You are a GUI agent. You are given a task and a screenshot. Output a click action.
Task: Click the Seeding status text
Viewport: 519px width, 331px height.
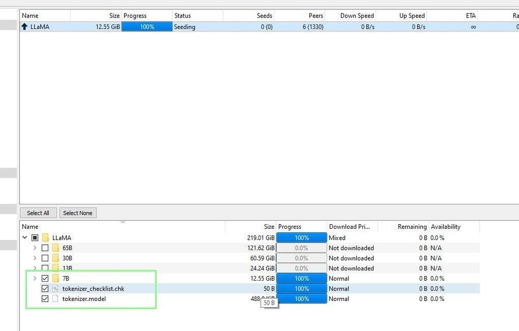[185, 27]
